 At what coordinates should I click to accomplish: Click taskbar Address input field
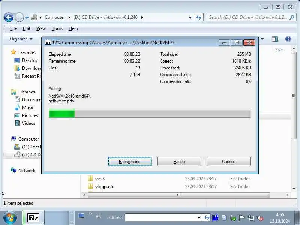[x=161, y=217]
